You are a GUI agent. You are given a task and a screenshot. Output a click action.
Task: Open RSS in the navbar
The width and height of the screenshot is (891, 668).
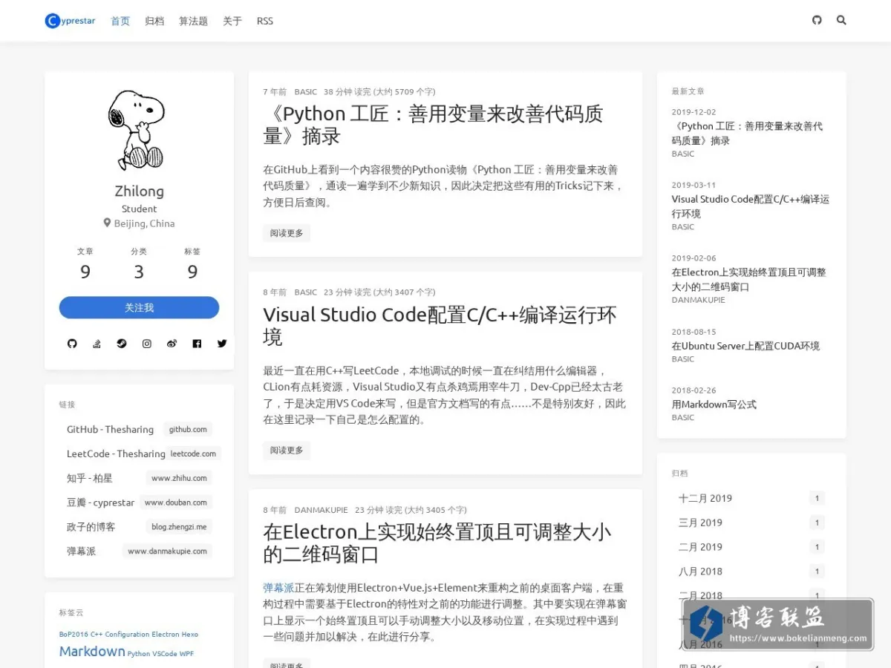pos(265,21)
